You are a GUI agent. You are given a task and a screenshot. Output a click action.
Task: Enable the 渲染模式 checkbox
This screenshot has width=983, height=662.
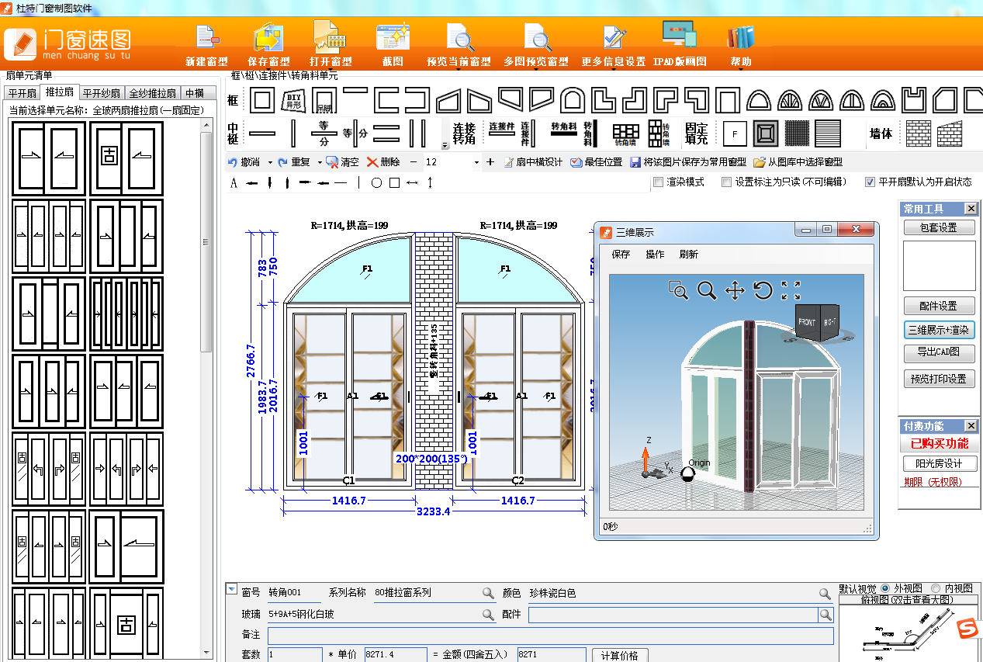pos(658,182)
